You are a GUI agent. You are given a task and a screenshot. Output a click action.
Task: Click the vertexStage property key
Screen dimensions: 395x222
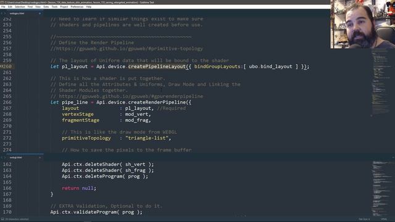(x=78, y=114)
